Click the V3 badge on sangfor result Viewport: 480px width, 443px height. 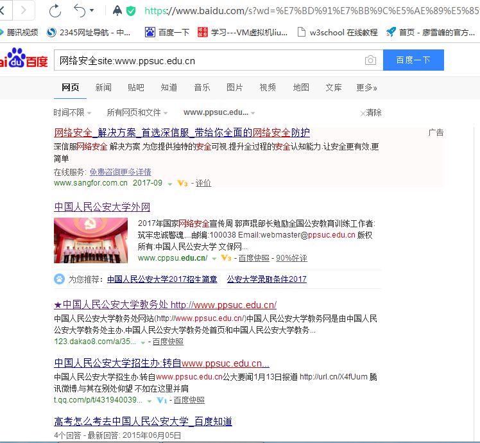coord(182,183)
